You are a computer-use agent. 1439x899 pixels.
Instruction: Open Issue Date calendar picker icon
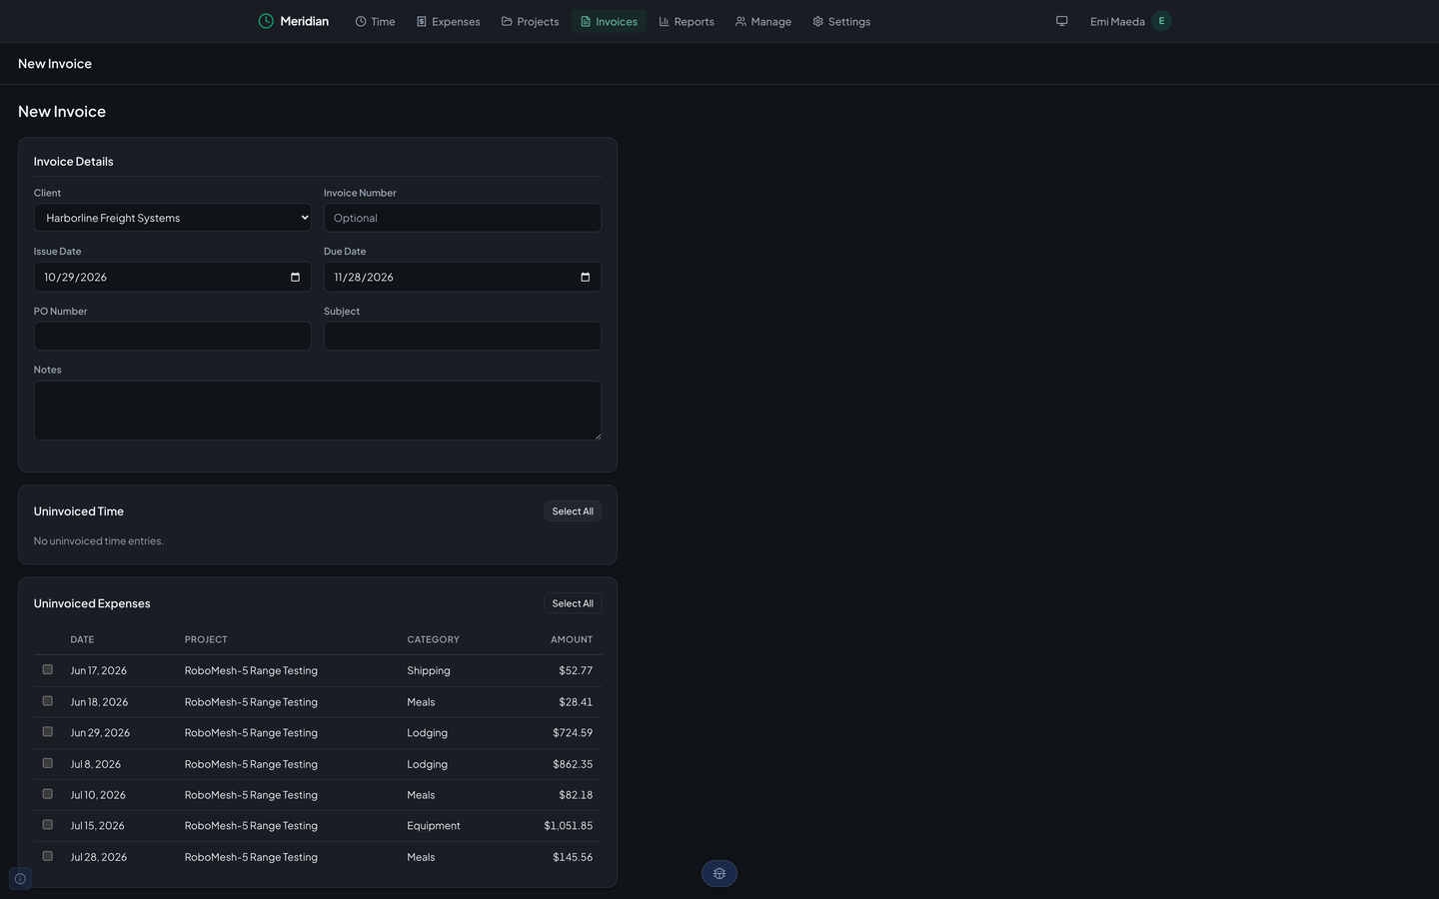click(x=295, y=277)
